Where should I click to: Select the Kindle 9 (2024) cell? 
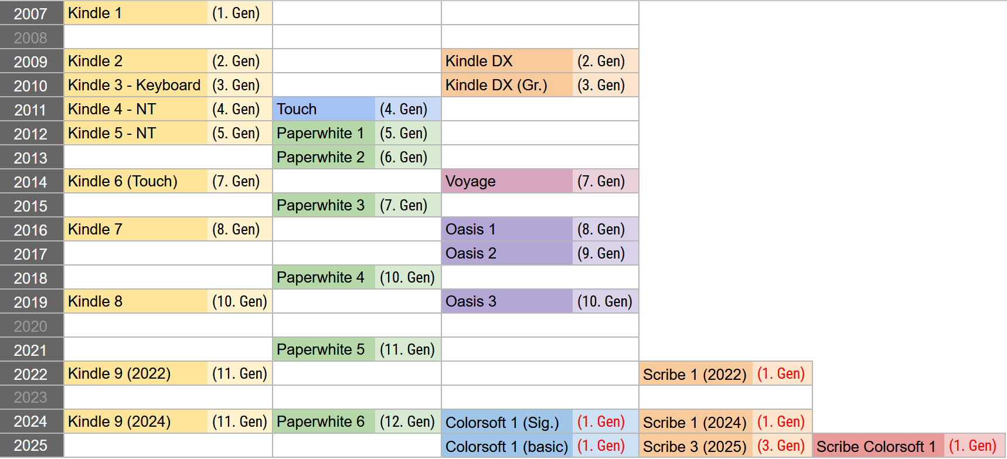coord(135,421)
